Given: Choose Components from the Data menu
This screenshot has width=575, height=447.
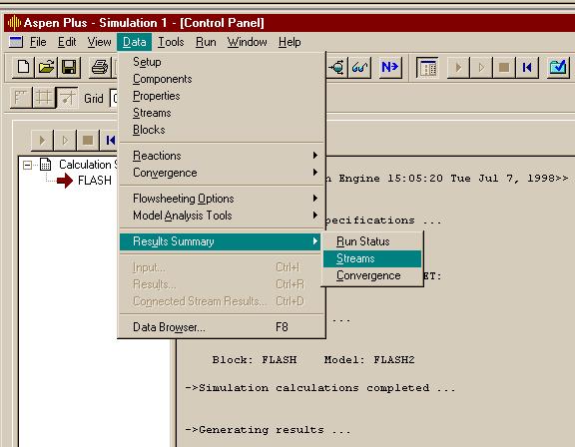Looking at the screenshot, I should click(222, 79).
